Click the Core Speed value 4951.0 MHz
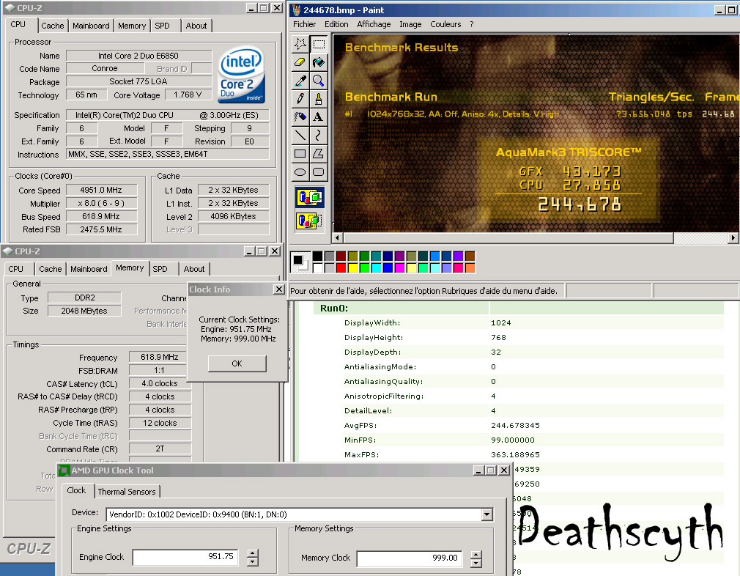Viewport: 740px width, 576px height. (101, 190)
